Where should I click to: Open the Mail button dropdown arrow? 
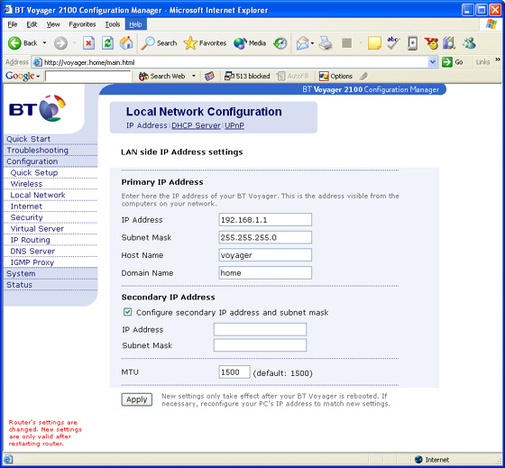tap(312, 43)
